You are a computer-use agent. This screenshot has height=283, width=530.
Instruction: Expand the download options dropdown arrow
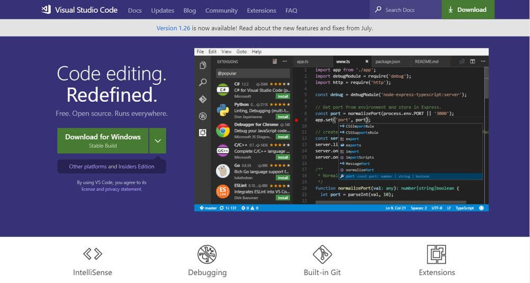coord(158,140)
